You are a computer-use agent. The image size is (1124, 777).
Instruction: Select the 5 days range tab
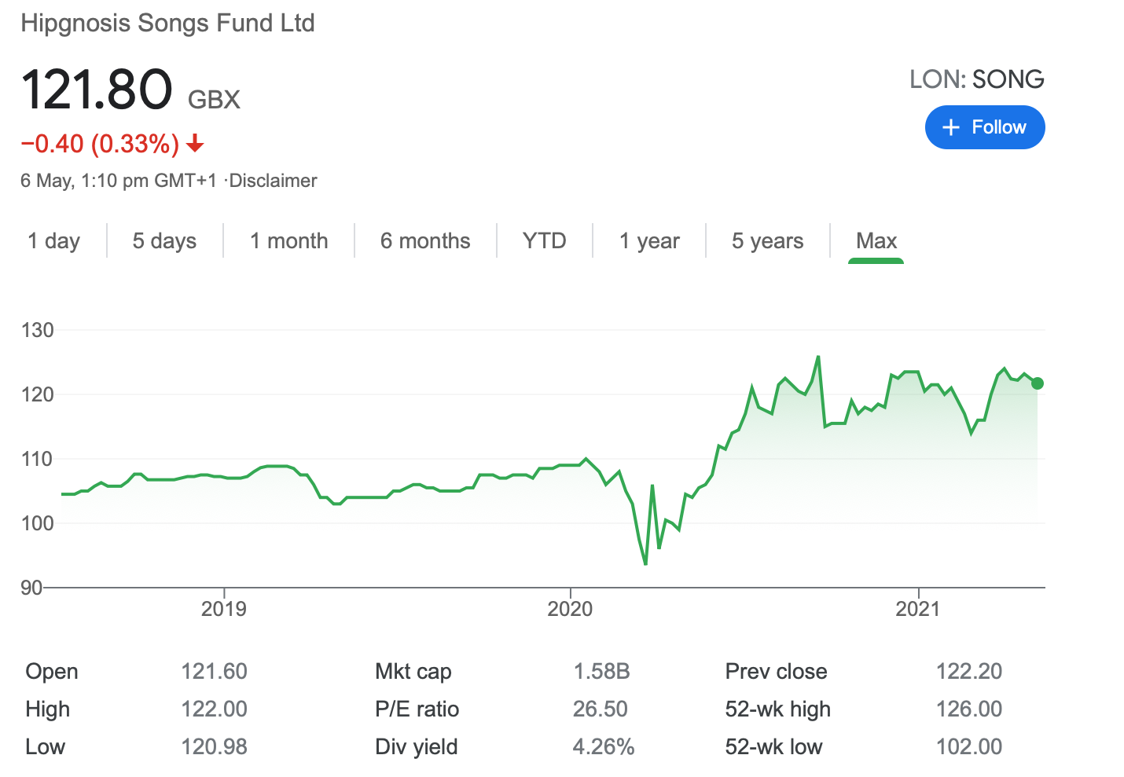click(164, 240)
